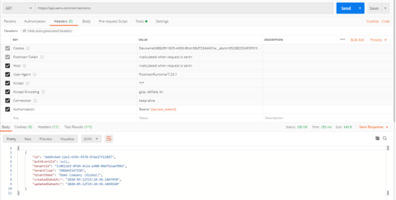The image size is (396, 200).
Task: Toggle the wrap lines icon
Action: 109,139
